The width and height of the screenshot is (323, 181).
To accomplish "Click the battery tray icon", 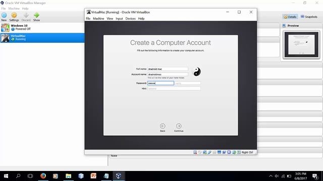I will pos(289,176).
